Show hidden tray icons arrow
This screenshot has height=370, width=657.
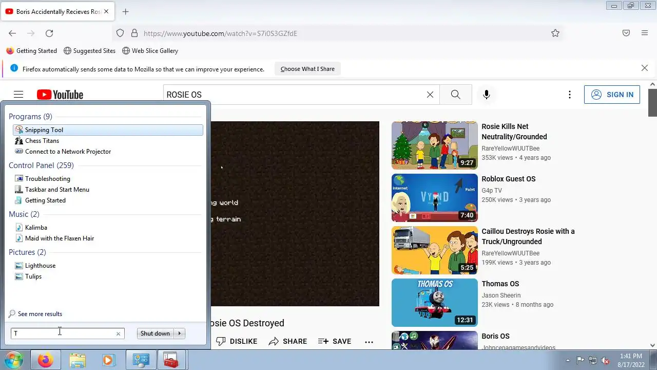pos(568,360)
